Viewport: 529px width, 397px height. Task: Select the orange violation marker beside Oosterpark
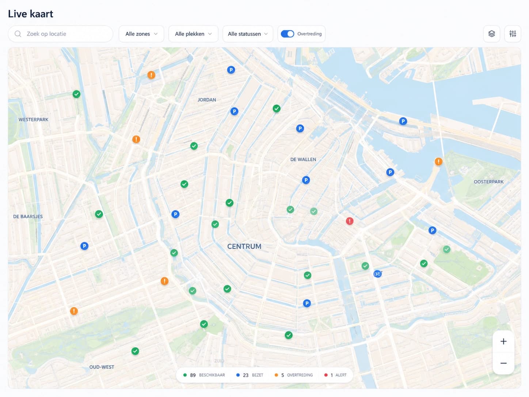coord(438,161)
